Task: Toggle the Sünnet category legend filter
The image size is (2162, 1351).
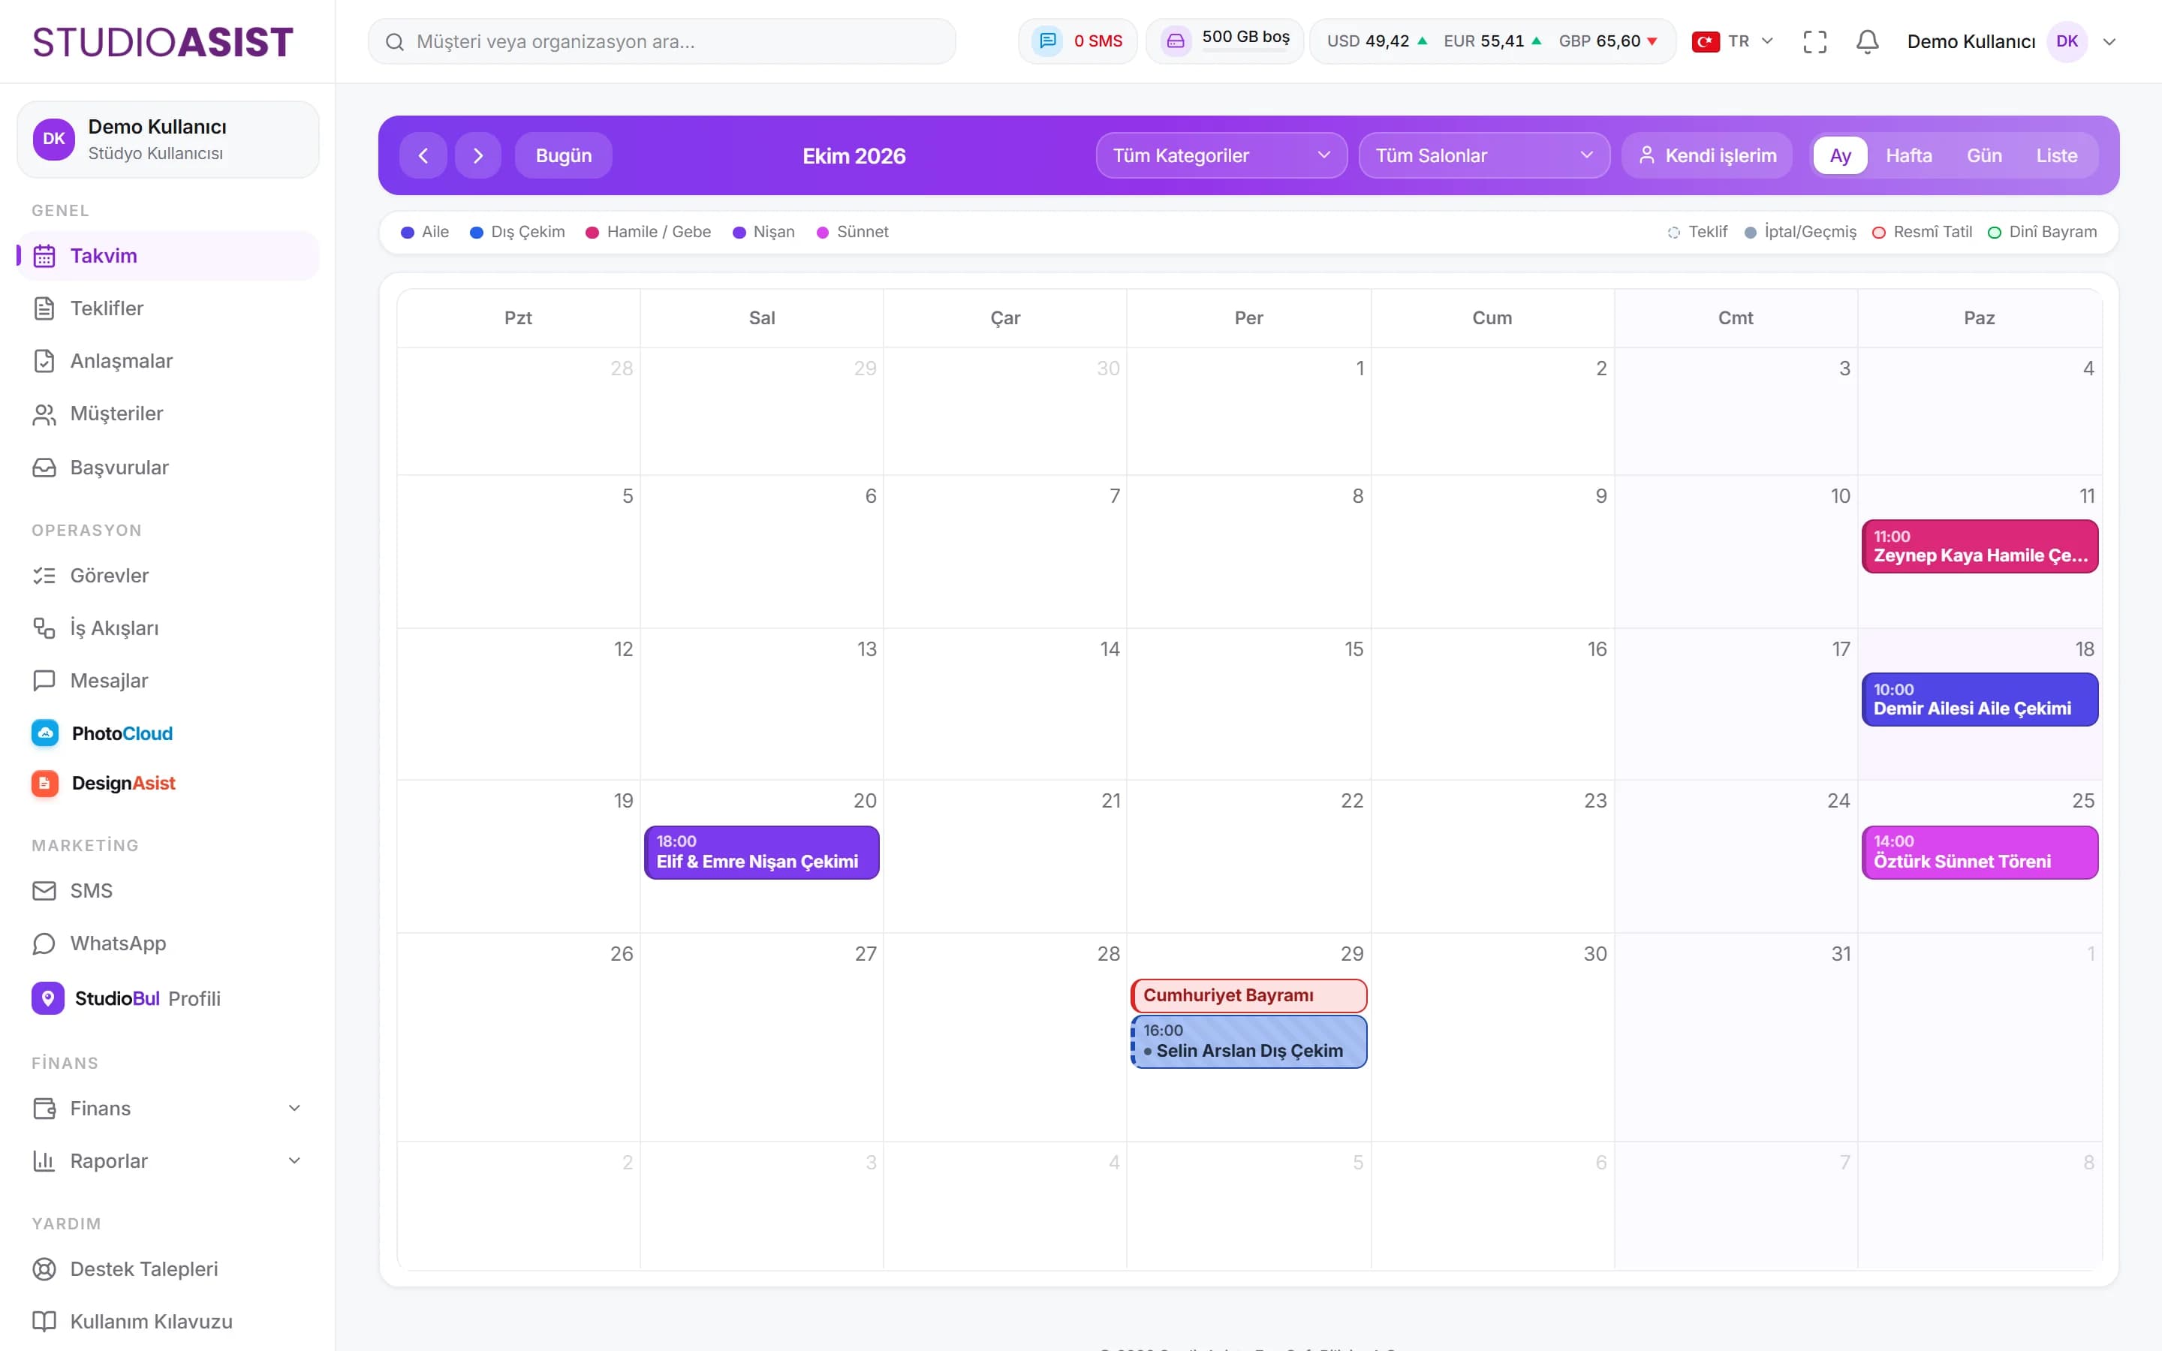Action: click(852, 233)
